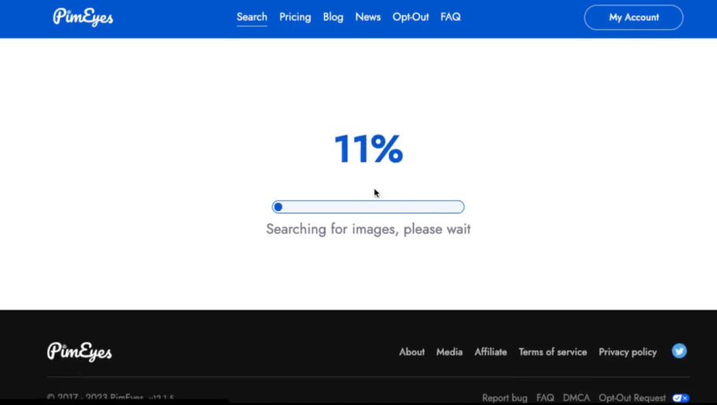Click the search progress bar
The image size is (717, 405).
[x=368, y=207]
